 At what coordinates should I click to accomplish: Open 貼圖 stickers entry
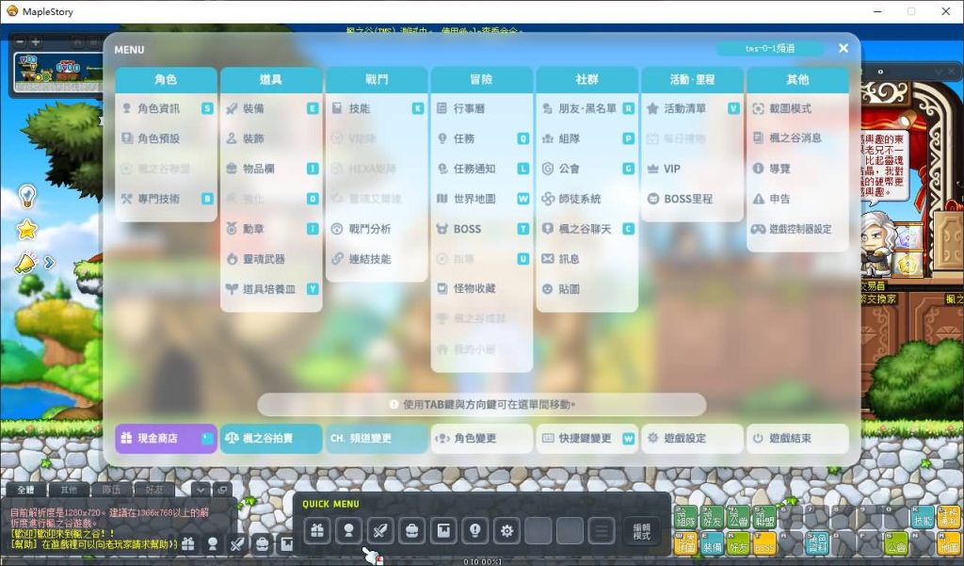click(587, 289)
